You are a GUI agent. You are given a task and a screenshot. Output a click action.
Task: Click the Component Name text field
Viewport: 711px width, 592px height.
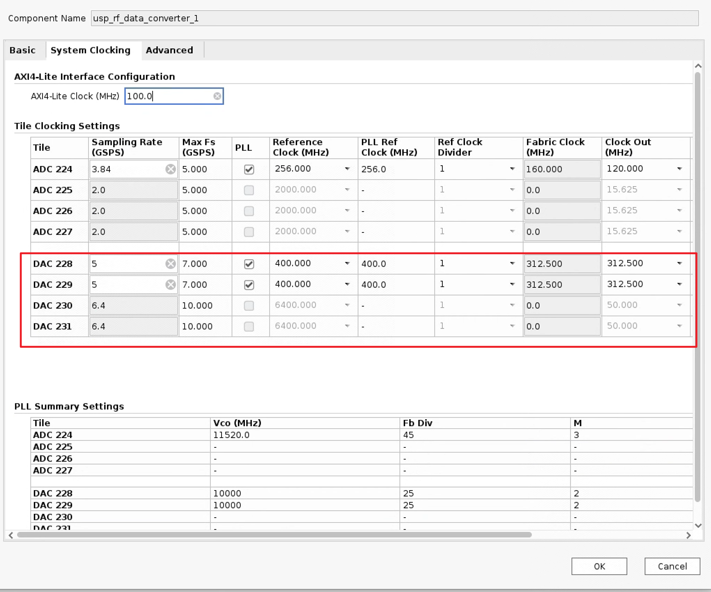tap(394, 18)
